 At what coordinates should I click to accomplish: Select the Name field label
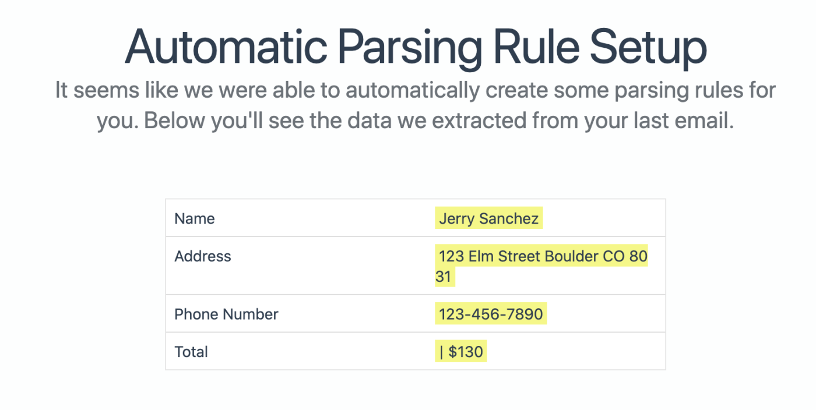[195, 218]
